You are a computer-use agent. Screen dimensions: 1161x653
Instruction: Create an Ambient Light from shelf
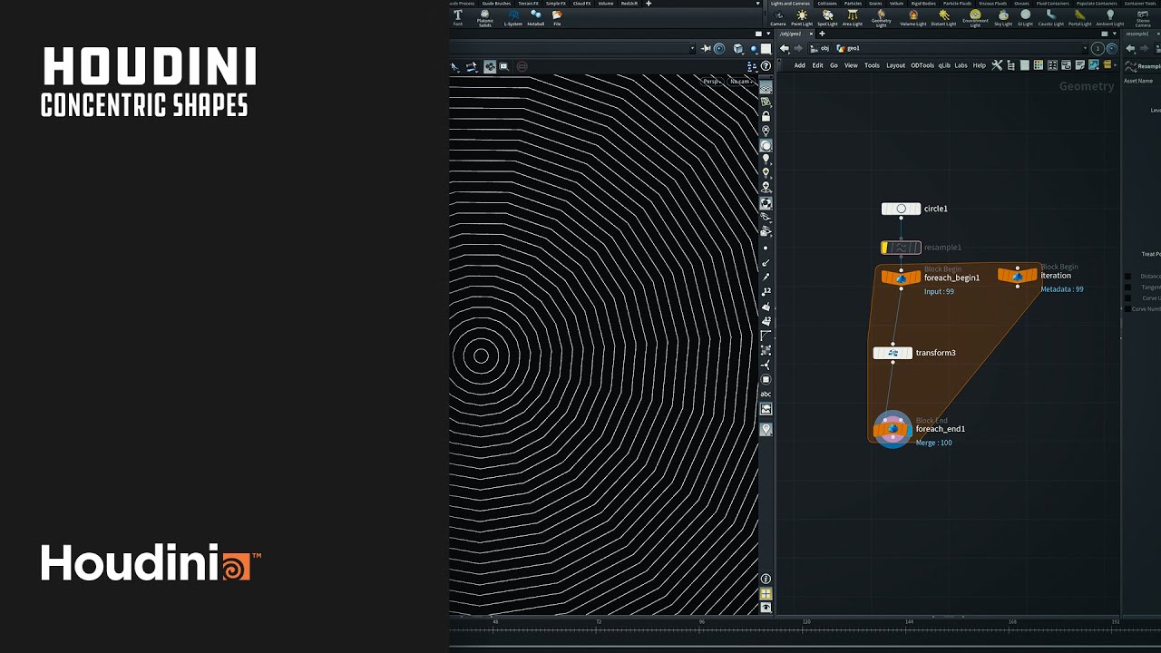point(1110,17)
